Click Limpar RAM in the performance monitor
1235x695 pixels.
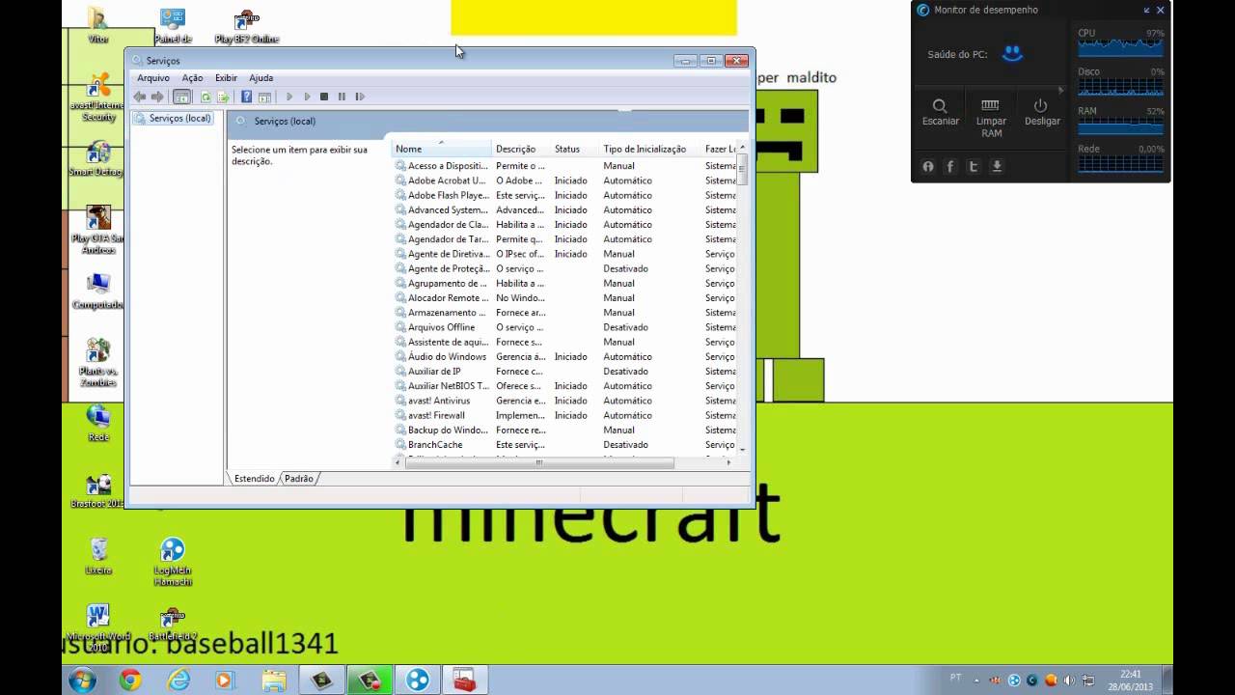click(991, 118)
